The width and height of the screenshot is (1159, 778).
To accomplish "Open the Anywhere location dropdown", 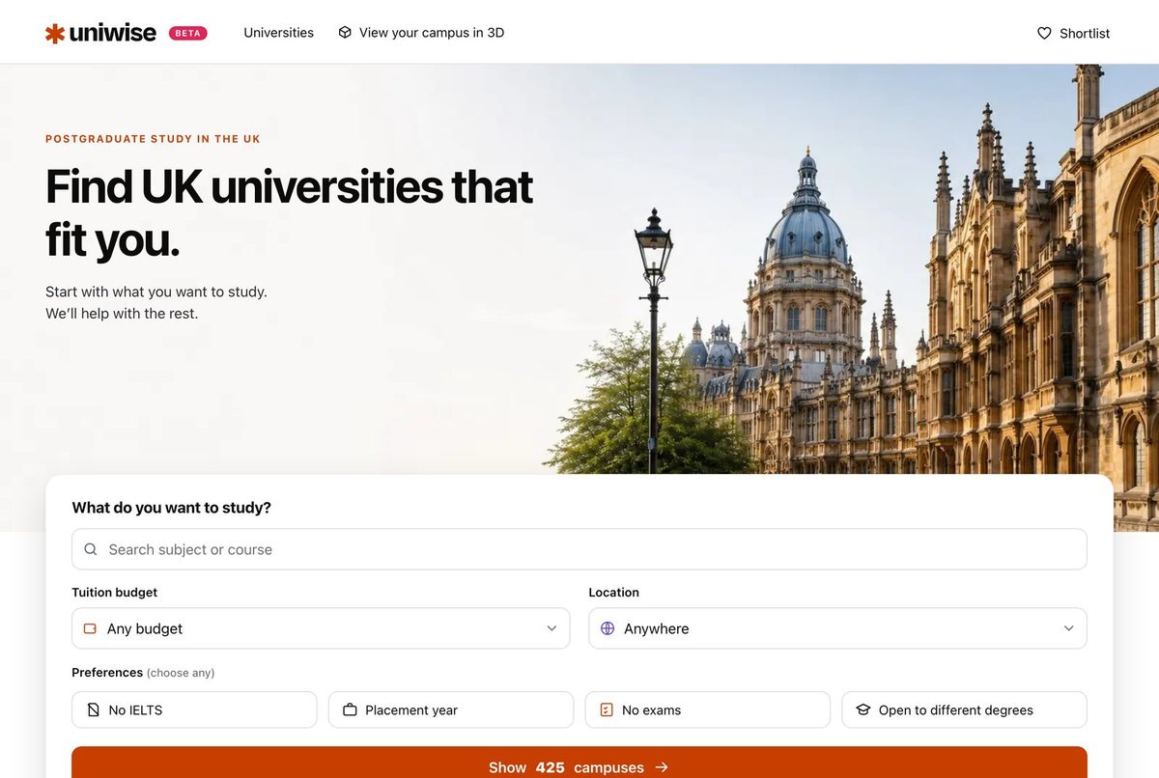I will click(837, 628).
